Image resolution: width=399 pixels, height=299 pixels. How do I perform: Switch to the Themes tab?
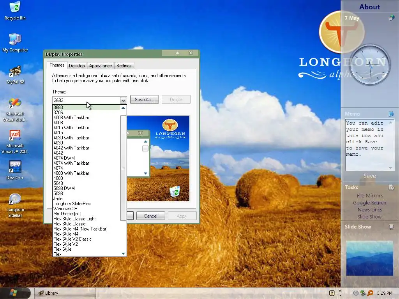point(57,65)
